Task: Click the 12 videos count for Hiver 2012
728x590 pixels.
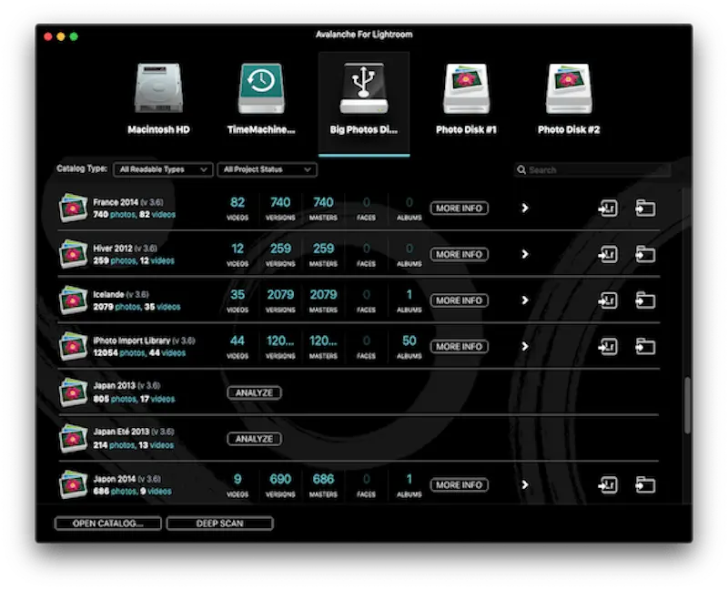Action: tap(238, 249)
